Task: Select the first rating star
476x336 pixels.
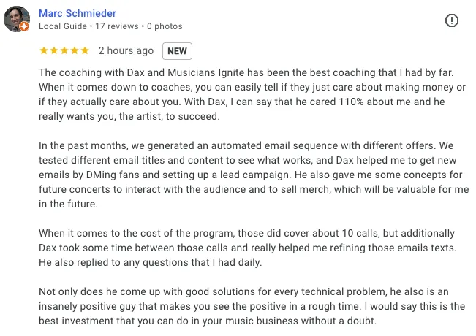Action: [44, 50]
